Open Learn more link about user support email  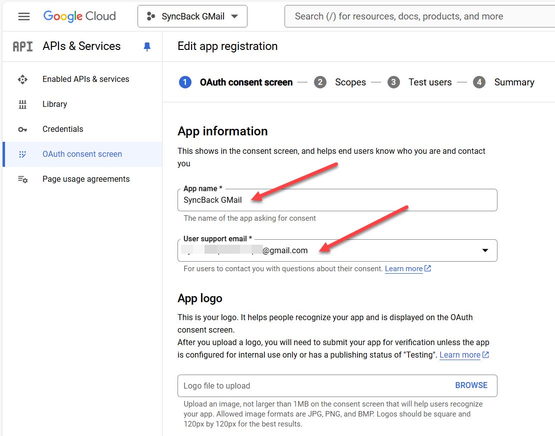403,269
